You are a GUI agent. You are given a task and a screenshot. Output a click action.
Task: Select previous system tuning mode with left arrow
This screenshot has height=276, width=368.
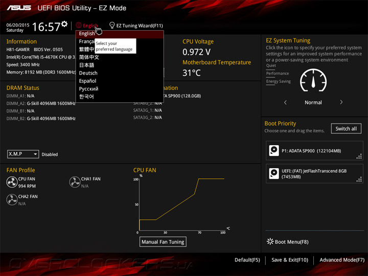pos(285,102)
